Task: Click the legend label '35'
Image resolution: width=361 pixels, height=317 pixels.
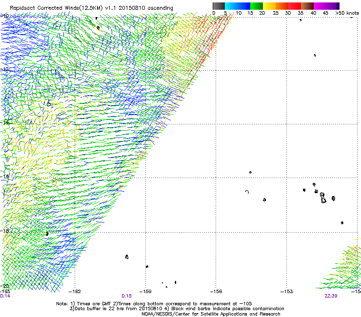Action: click(x=301, y=13)
